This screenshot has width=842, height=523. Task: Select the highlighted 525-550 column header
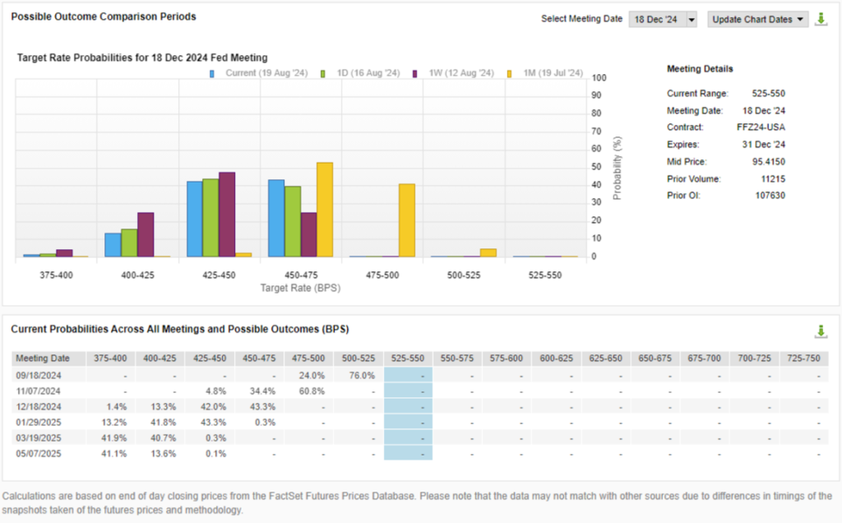click(x=408, y=359)
